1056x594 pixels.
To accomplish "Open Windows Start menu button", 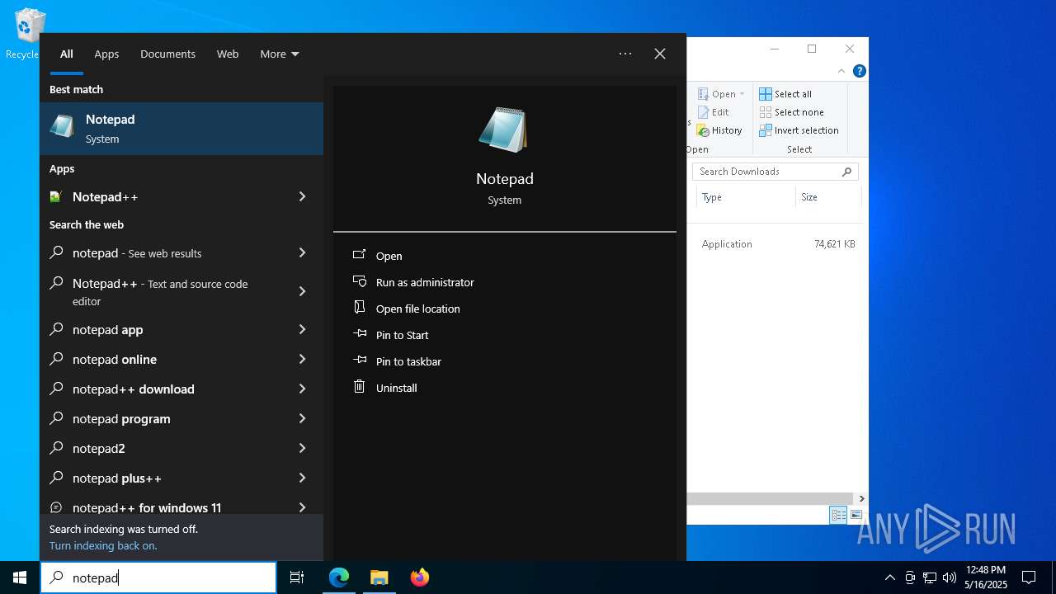I will pyautogui.click(x=20, y=577).
